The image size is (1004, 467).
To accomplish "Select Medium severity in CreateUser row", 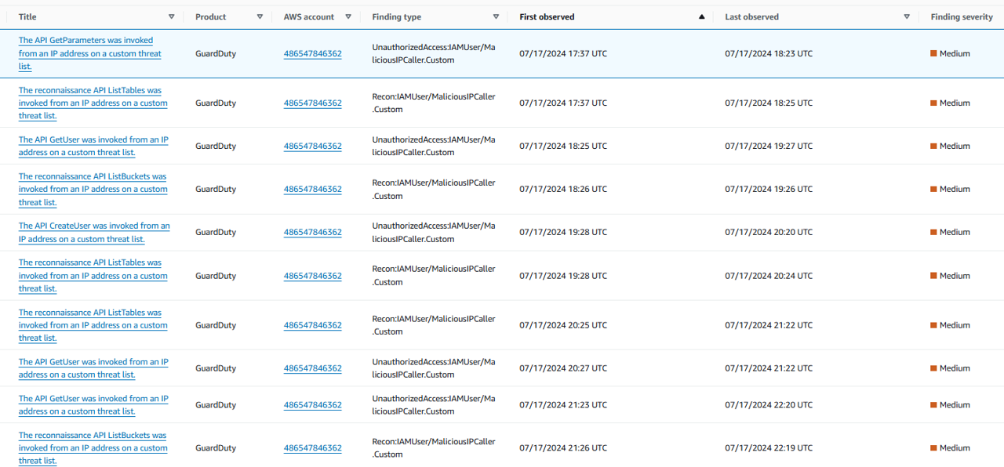I will [950, 233].
